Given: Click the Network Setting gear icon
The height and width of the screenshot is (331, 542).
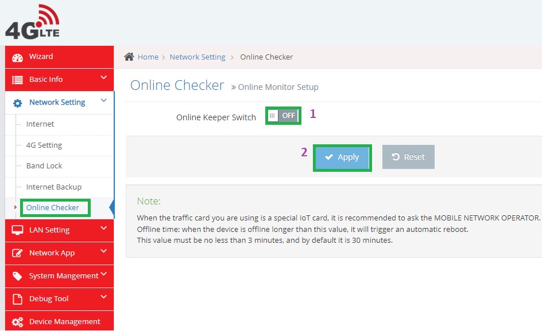Looking at the screenshot, I should coord(17,103).
